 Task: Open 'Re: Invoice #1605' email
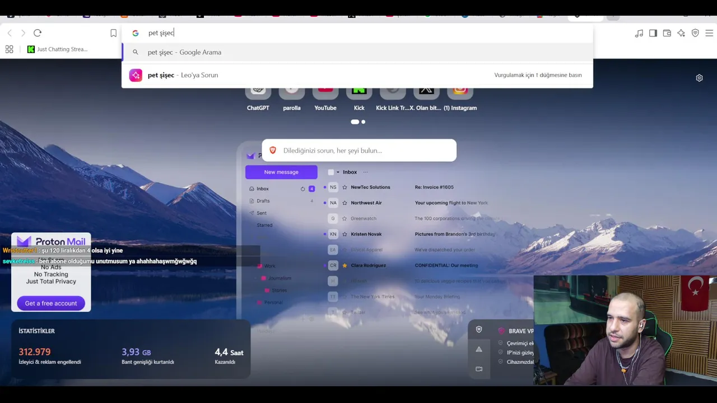click(x=434, y=187)
